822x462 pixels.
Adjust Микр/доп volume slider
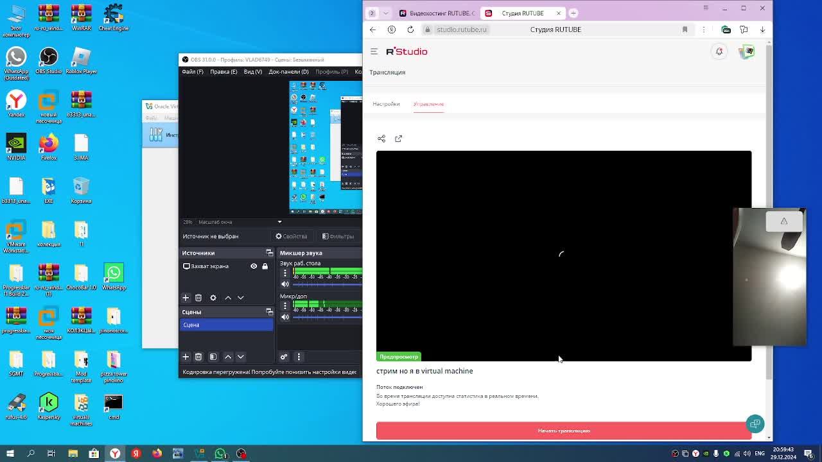328,317
